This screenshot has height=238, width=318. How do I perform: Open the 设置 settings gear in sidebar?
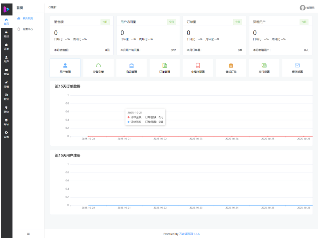pyautogui.click(x=6, y=135)
